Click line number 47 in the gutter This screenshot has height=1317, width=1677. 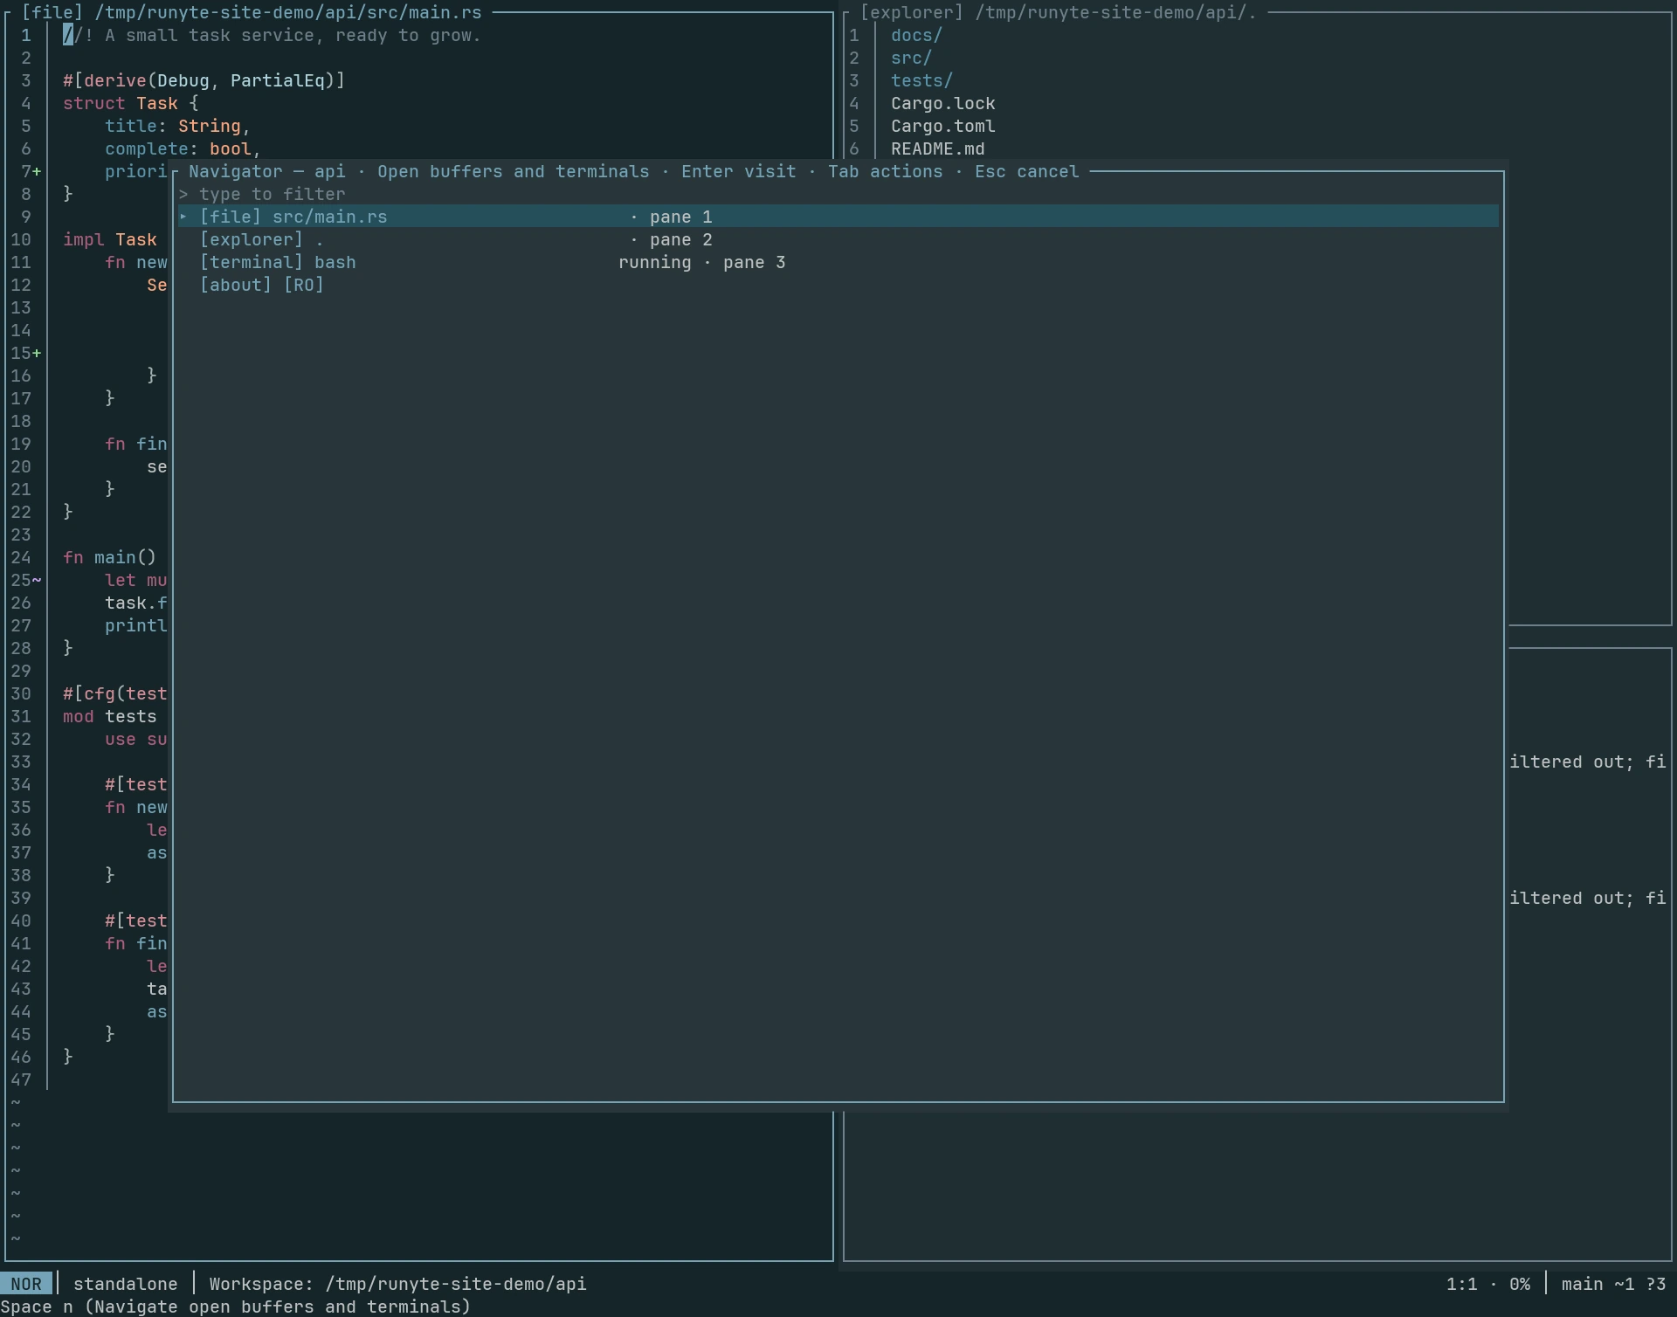tap(20, 1079)
